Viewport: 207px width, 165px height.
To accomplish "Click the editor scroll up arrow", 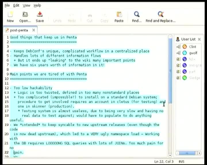I will pos(170,37).
